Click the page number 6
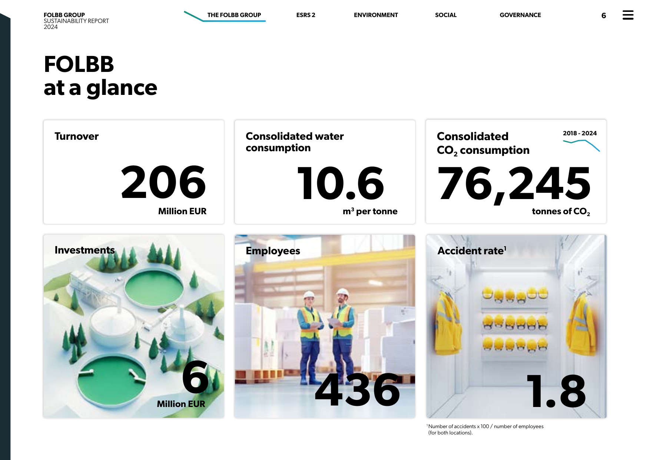 click(x=604, y=16)
